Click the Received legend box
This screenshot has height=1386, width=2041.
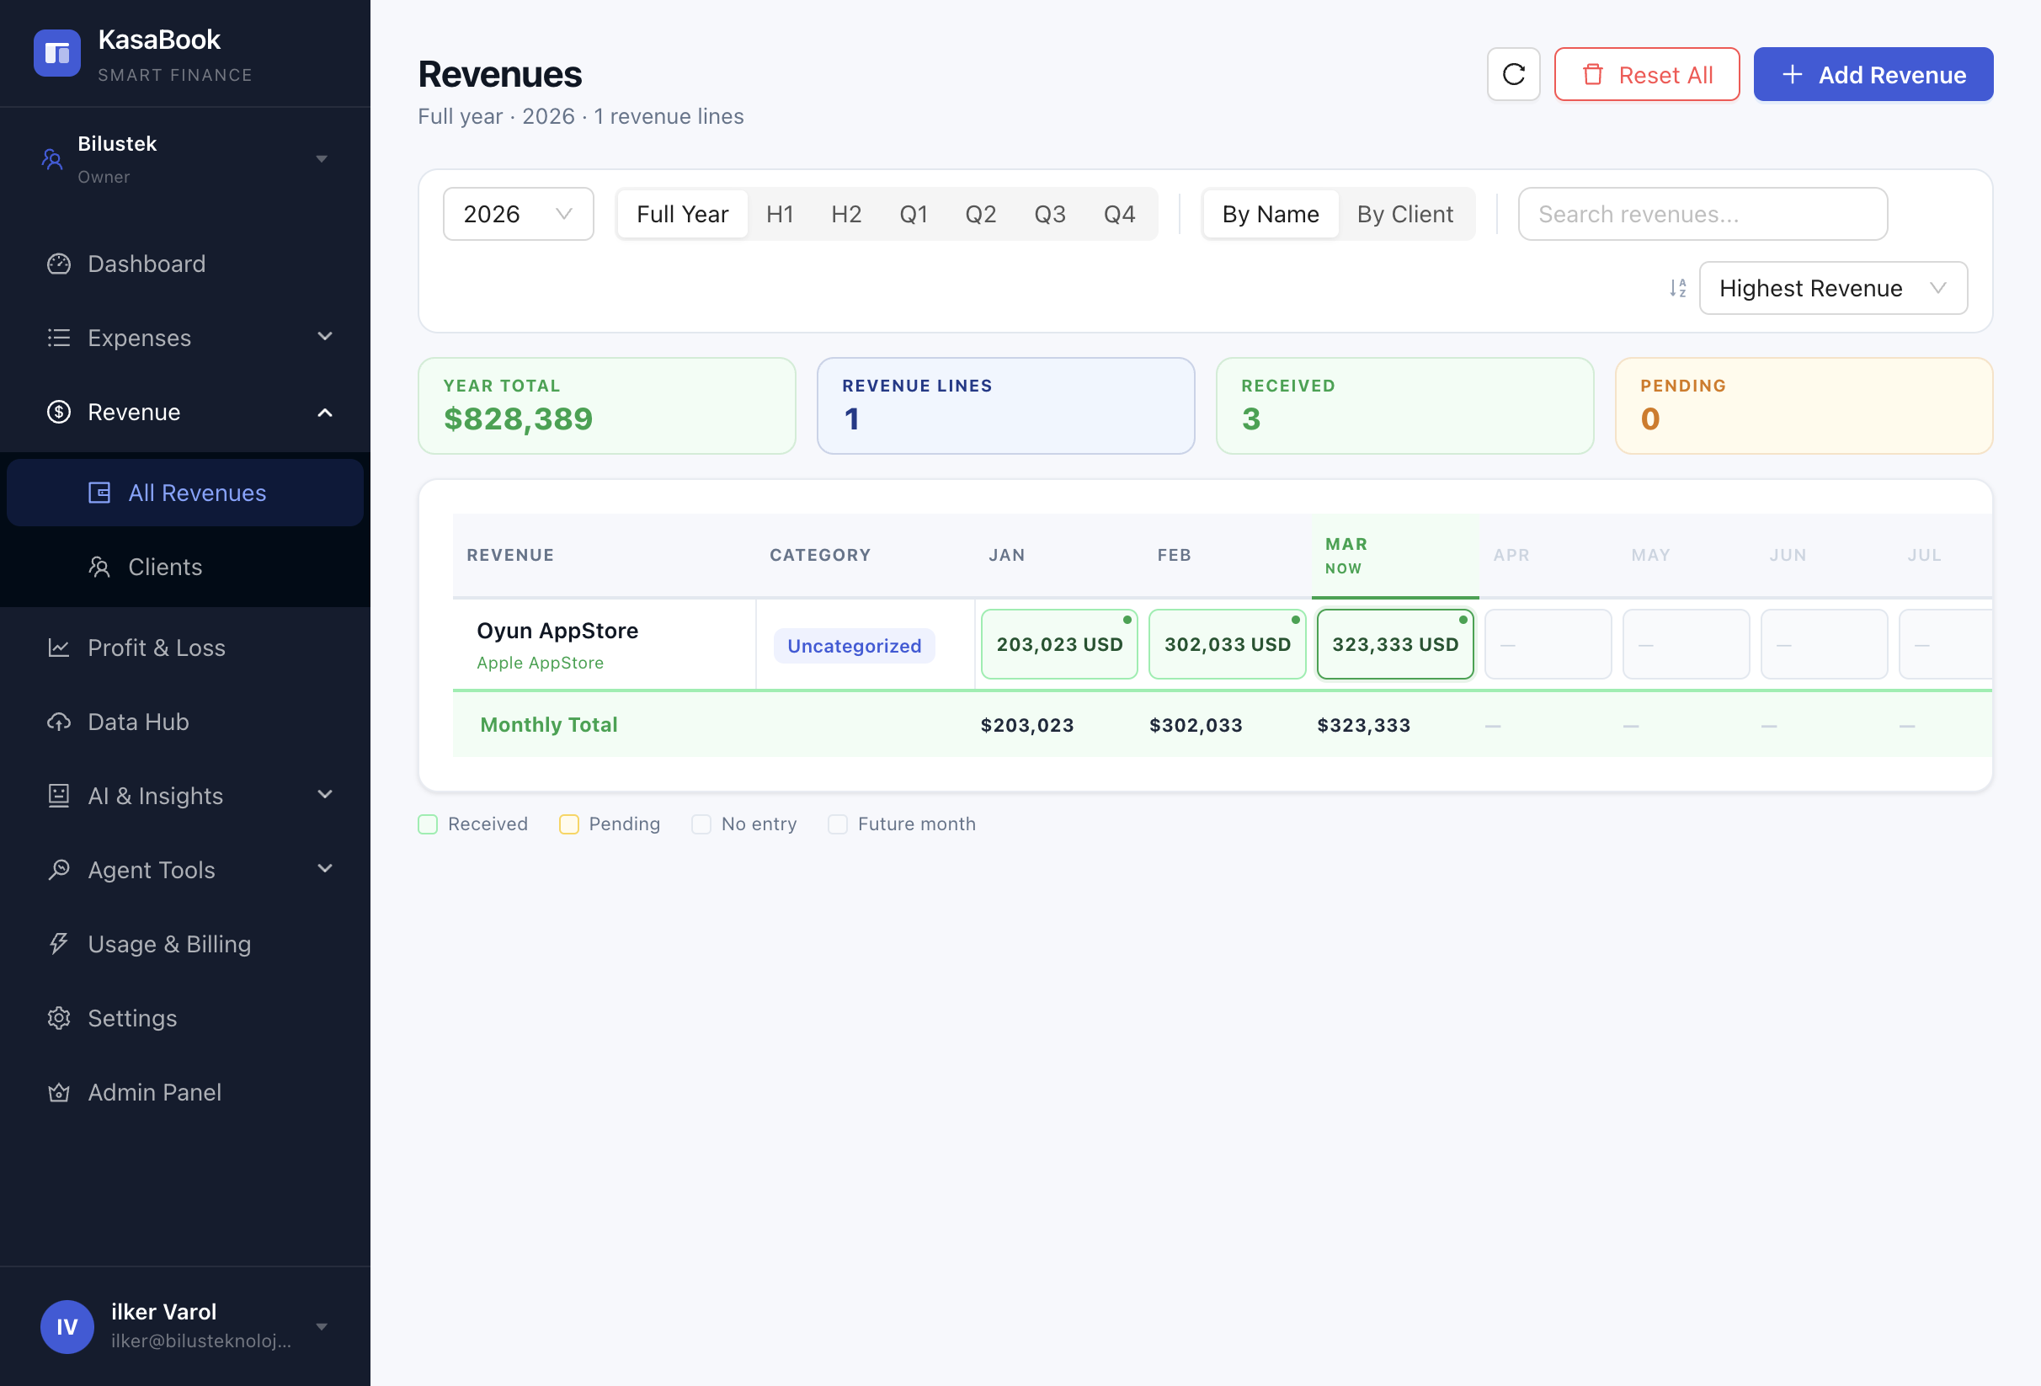(428, 824)
